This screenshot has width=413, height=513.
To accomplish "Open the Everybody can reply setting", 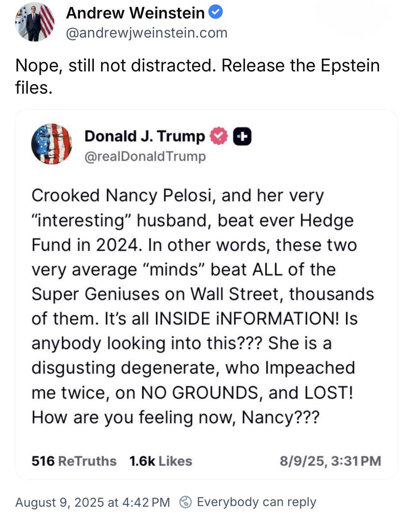I will pyautogui.click(x=257, y=502).
